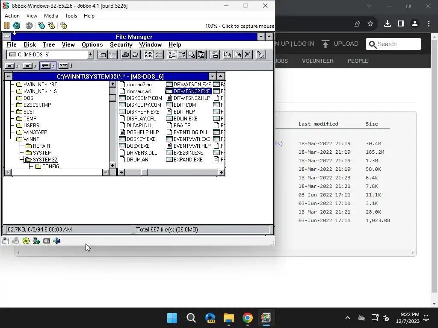The width and height of the screenshot is (438, 328).
Task: Open the Options menu
Action: (x=92, y=44)
